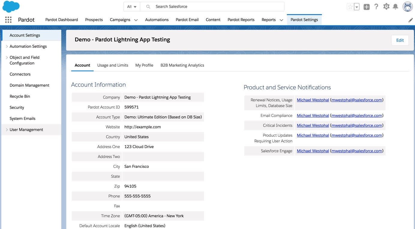This screenshot has height=229, width=415.
Task: Click the Product and Service Notifications heading
Action: coord(287,88)
